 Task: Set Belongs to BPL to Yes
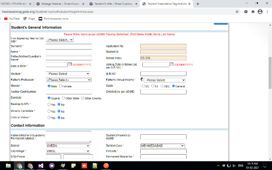coord(49,105)
